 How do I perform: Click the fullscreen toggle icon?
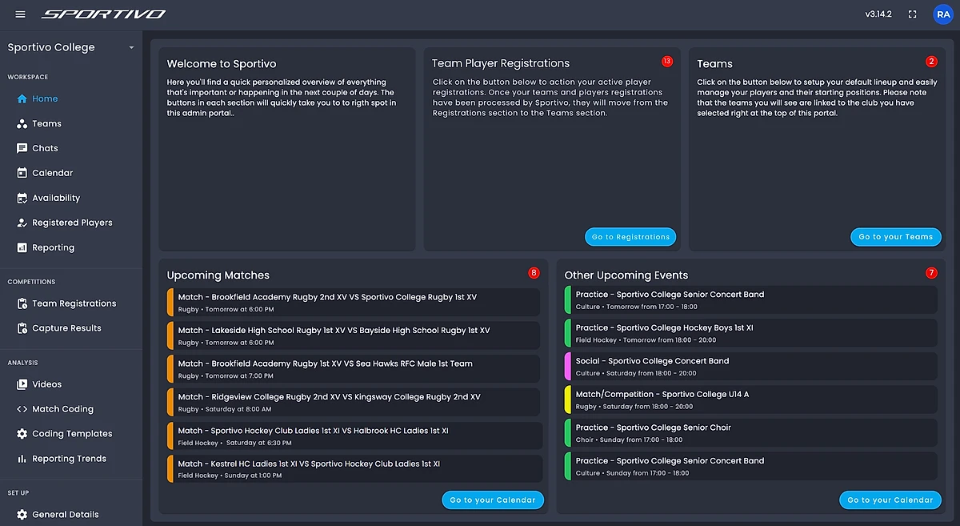coord(913,14)
